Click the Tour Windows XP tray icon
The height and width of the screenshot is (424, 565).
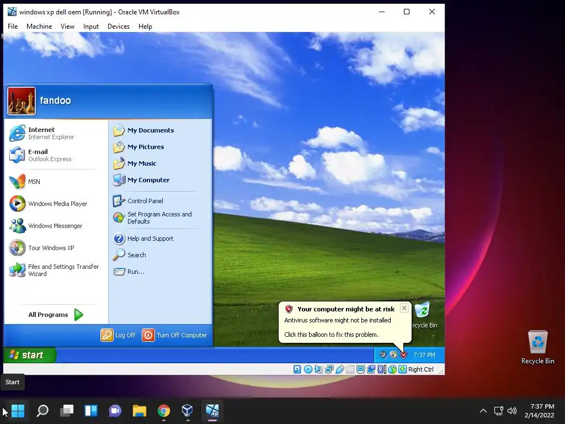pos(393,355)
